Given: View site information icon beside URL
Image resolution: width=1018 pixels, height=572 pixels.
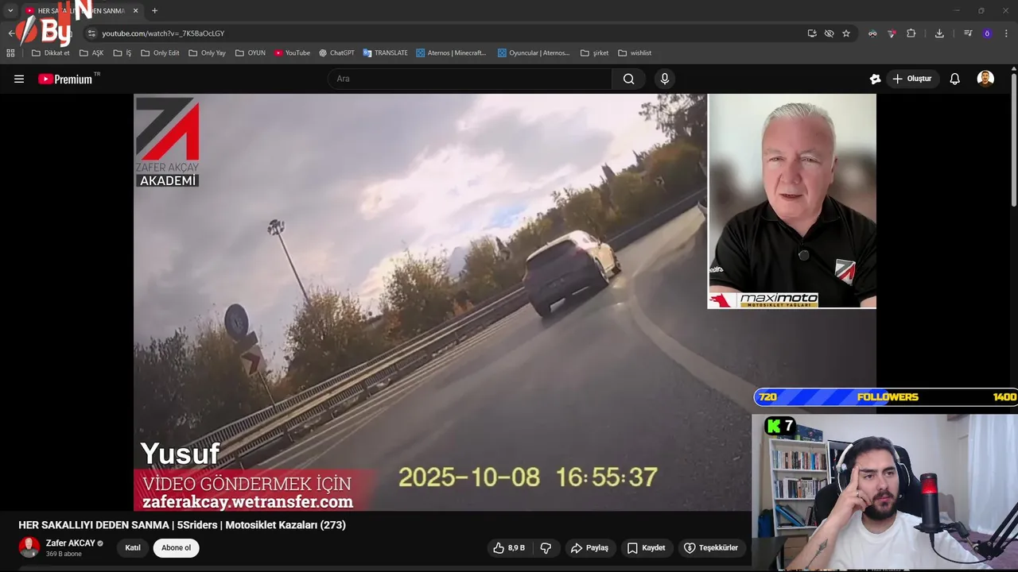Looking at the screenshot, I should click(91, 33).
